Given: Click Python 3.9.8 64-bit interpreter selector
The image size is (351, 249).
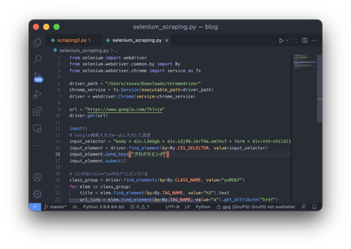Looking at the screenshot, I should click(103, 207).
